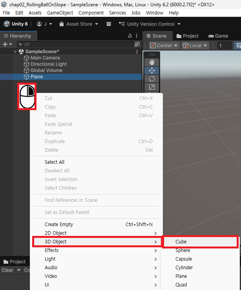Open the File menu
The width and height of the screenshot is (241, 290).
[x=6, y=13]
